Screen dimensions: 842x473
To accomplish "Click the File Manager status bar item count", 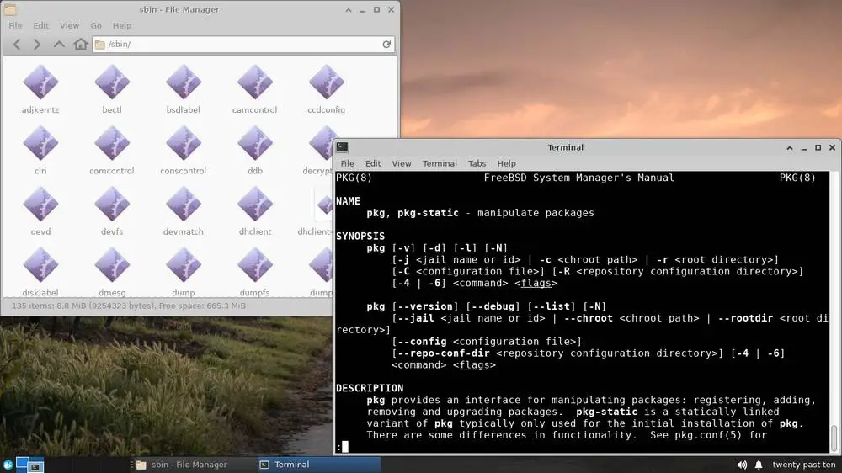I will 128,306.
